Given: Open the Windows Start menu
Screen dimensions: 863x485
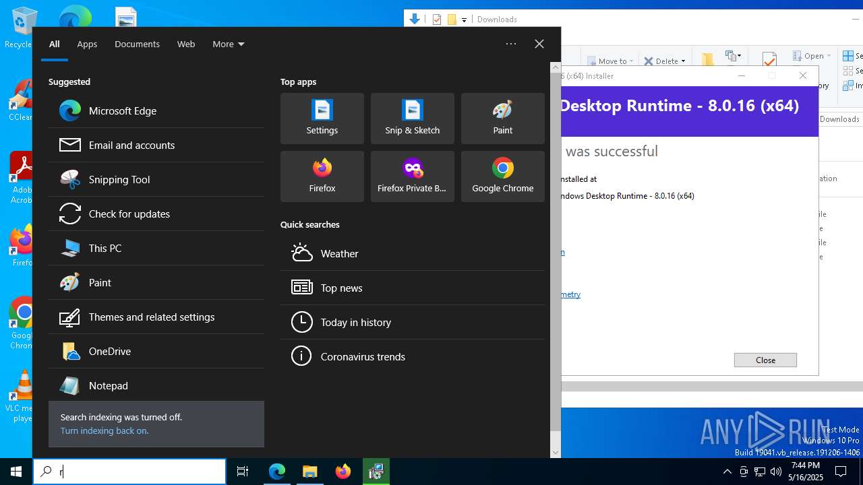Looking at the screenshot, I should [x=16, y=472].
